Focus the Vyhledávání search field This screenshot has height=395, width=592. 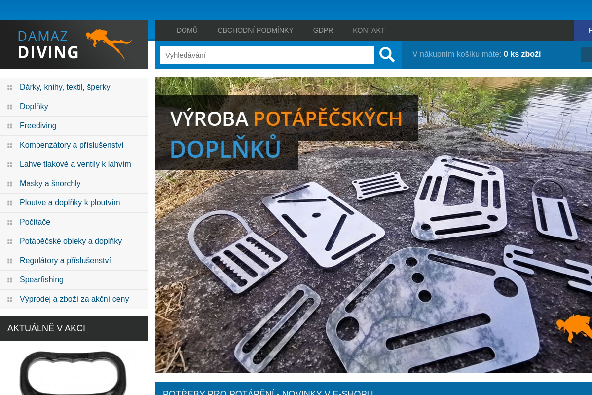(x=266, y=55)
